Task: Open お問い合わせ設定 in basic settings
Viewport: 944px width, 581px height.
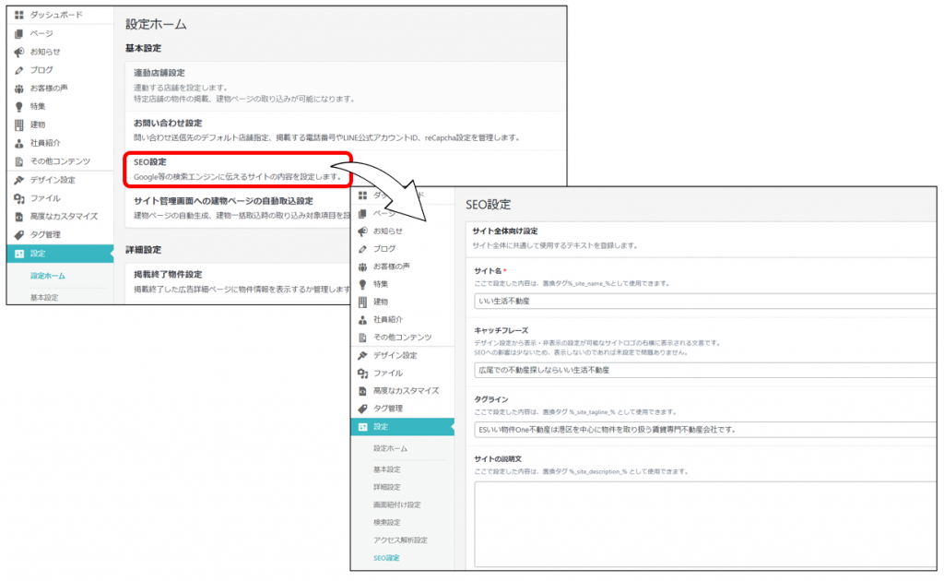Action: pos(167,123)
